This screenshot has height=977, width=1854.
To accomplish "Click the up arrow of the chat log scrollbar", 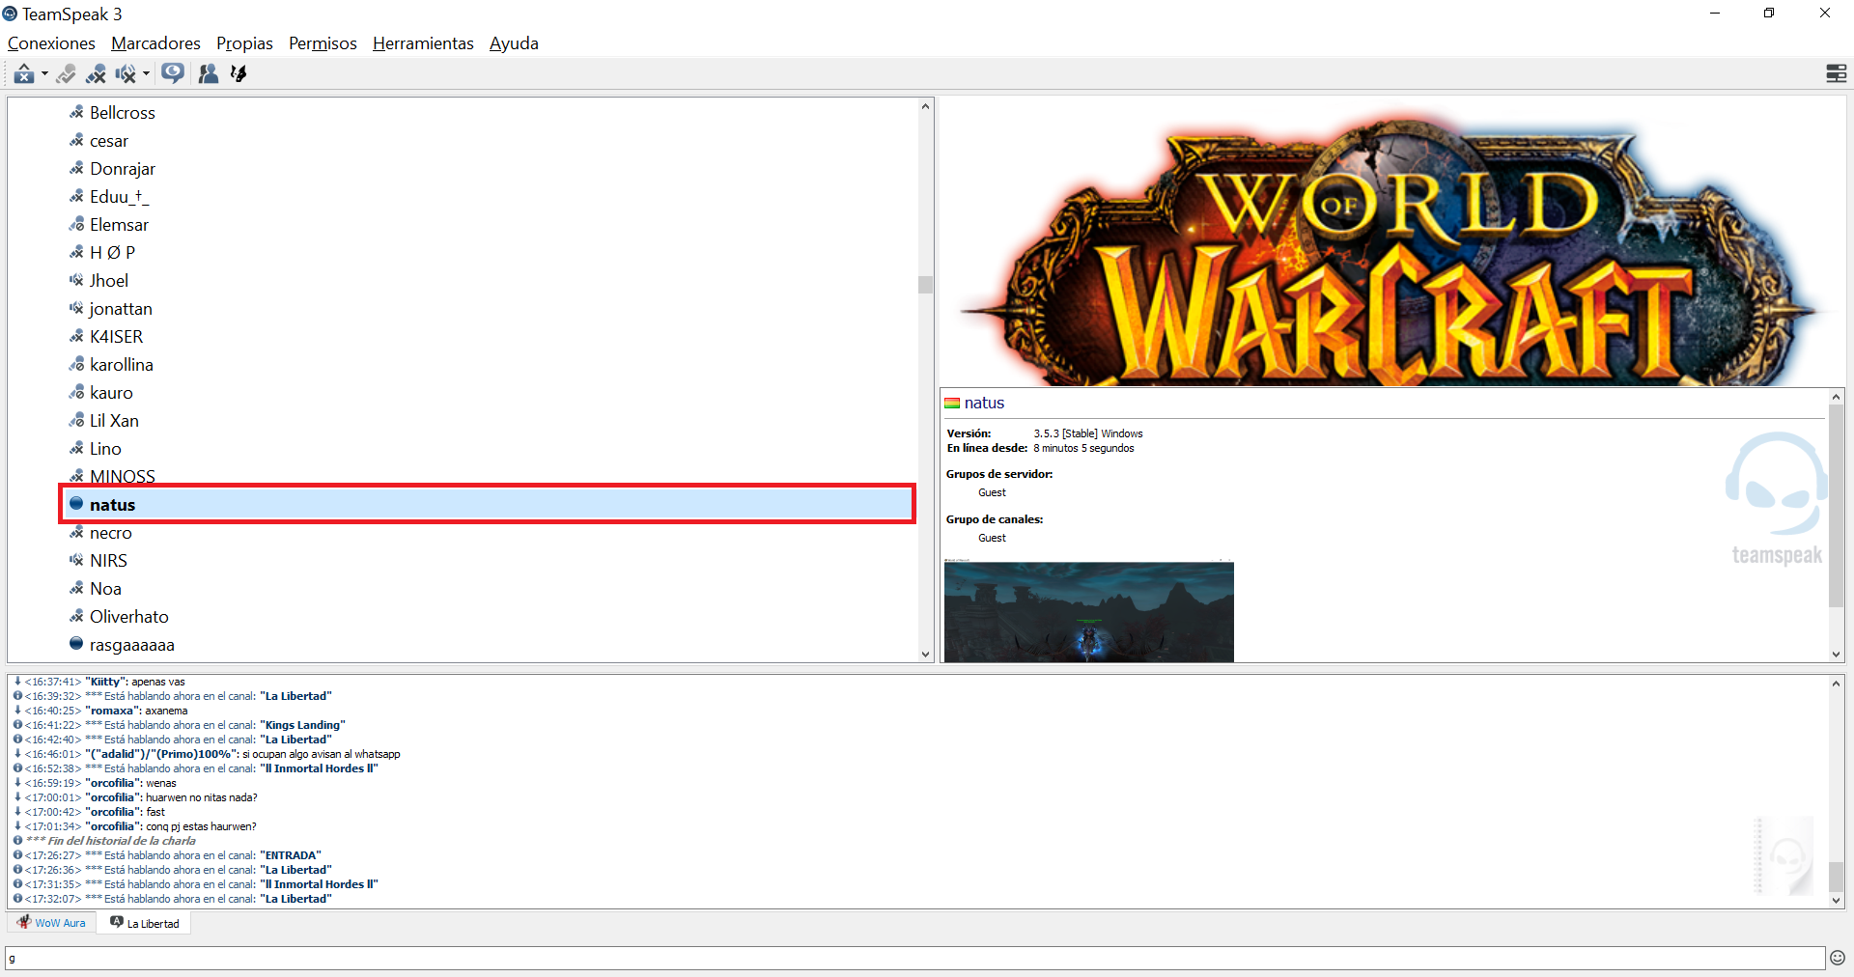I will [x=1837, y=684].
